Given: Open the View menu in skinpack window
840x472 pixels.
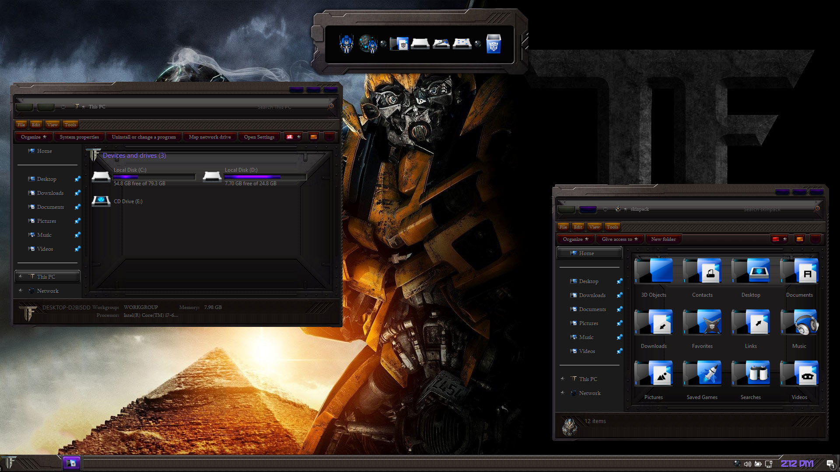Looking at the screenshot, I should click(x=594, y=227).
